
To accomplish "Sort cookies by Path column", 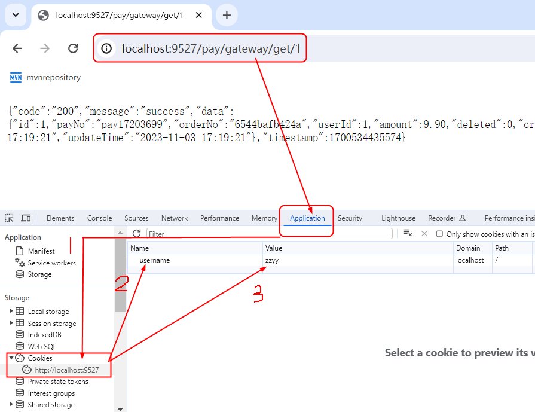I will [x=512, y=248].
